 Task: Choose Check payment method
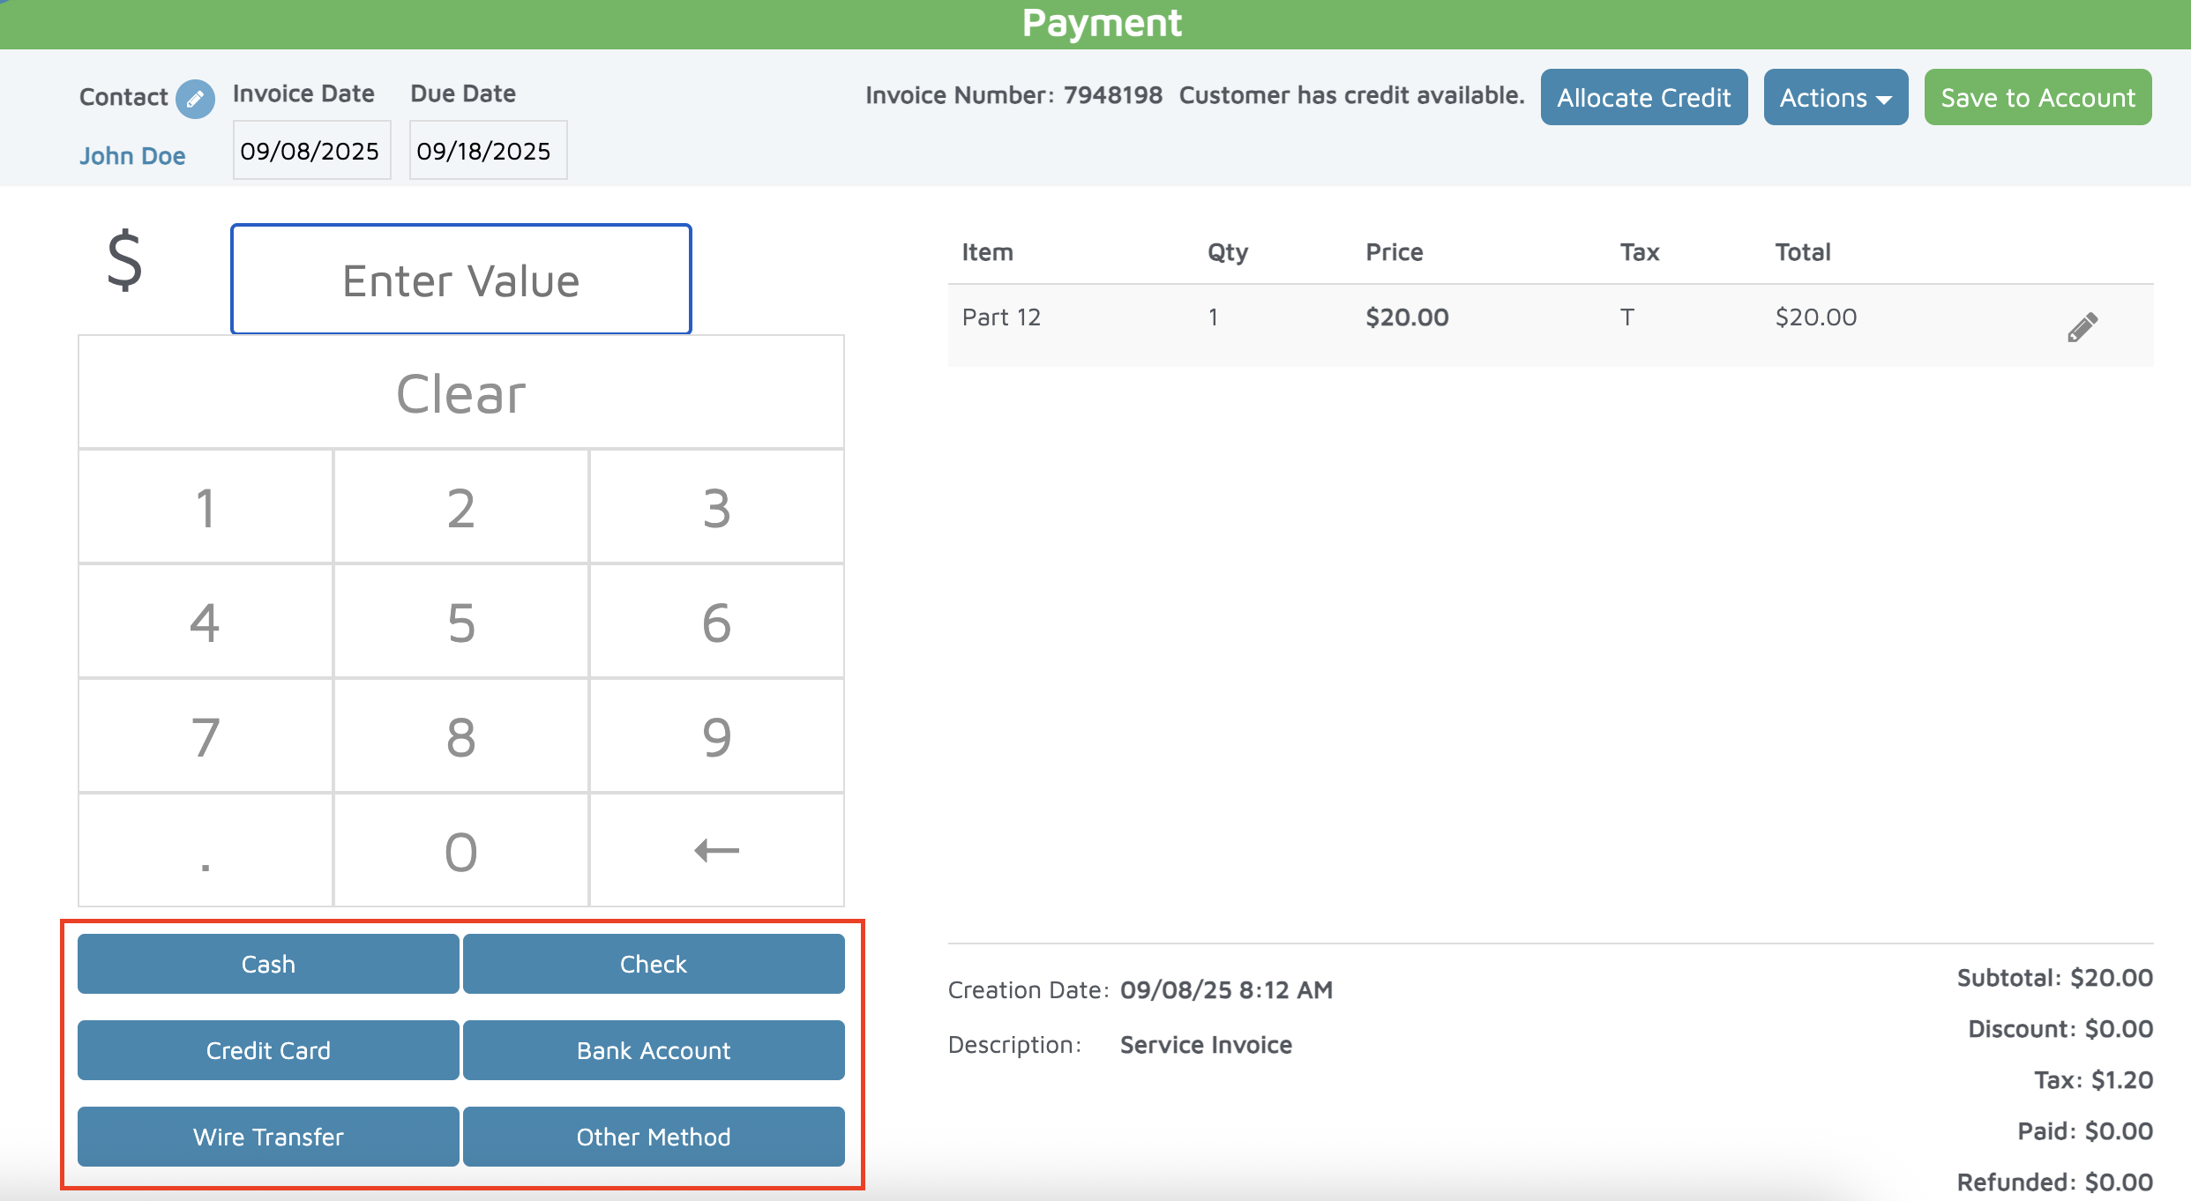pyautogui.click(x=653, y=964)
